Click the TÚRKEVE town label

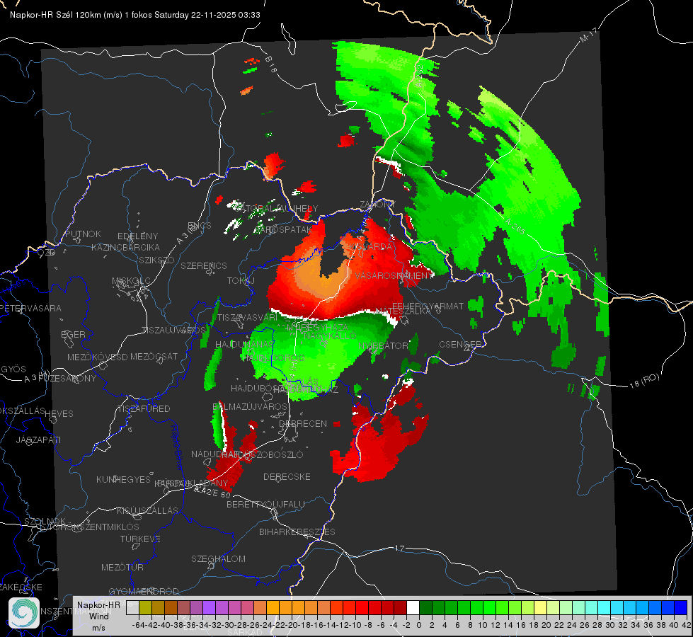[140, 539]
